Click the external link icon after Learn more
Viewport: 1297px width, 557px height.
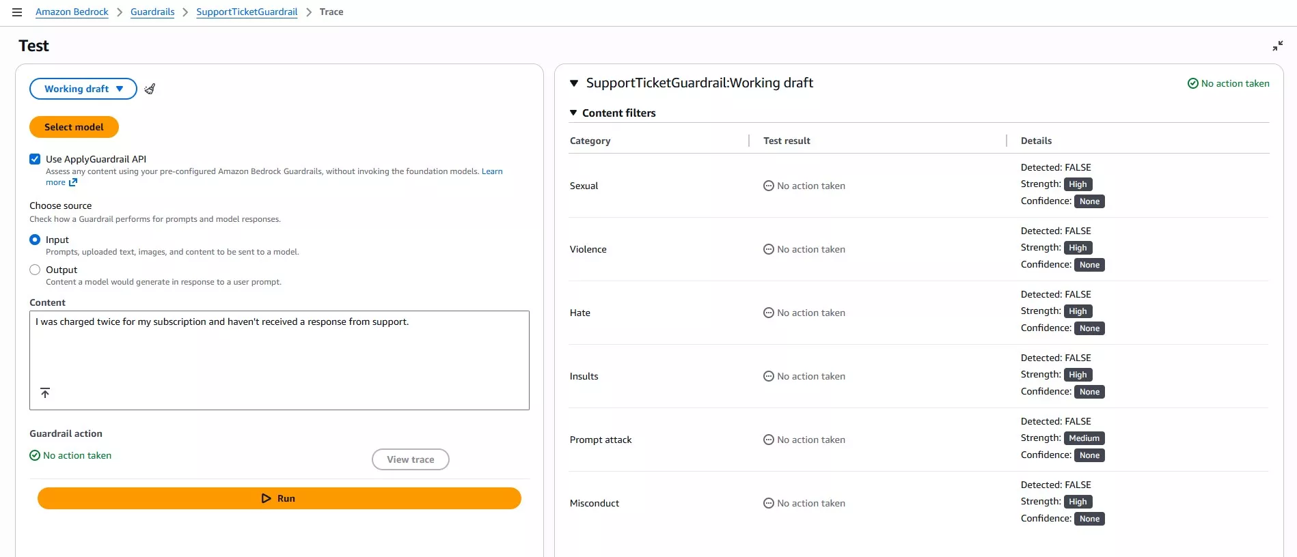[73, 182]
